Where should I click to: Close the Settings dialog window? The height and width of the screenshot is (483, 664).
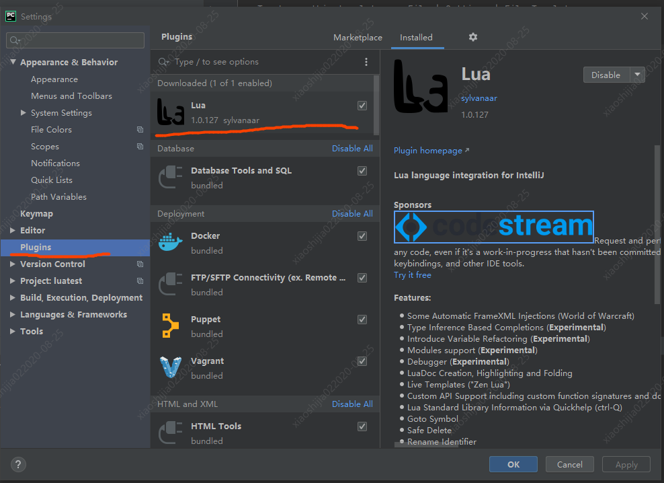(644, 16)
